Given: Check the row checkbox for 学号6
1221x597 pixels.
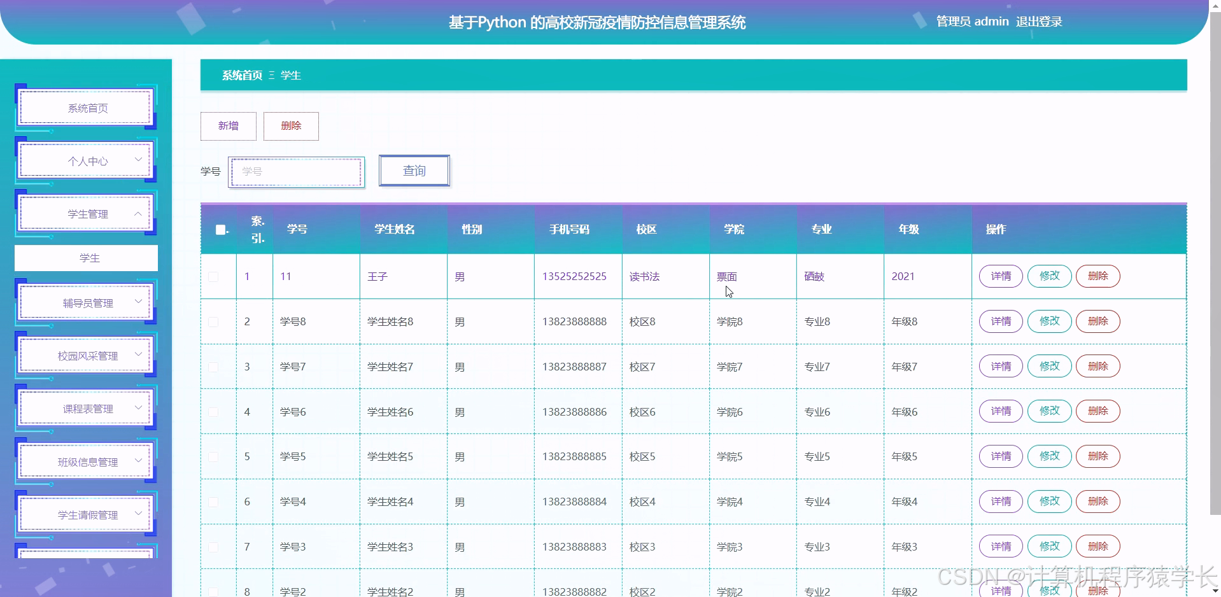Looking at the screenshot, I should point(213,412).
